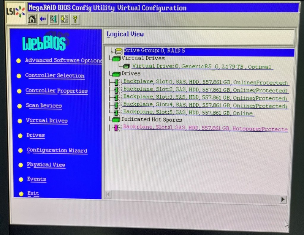Click the Home toolbar icon
Screen dimensions: 304x235
coord(32,19)
